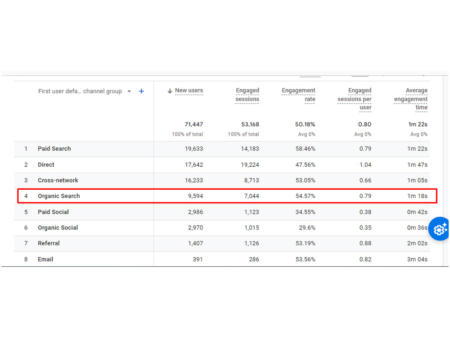
Task: Select Engaged sessions per user header
Action: tap(355, 99)
